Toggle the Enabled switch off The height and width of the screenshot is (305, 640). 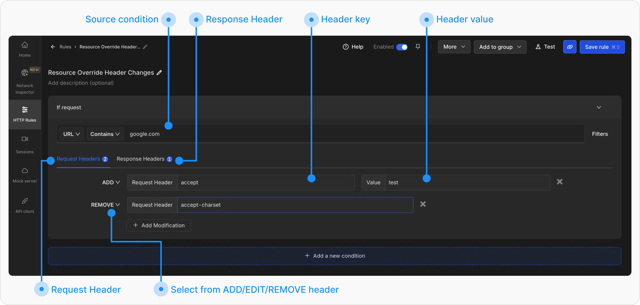pos(402,47)
